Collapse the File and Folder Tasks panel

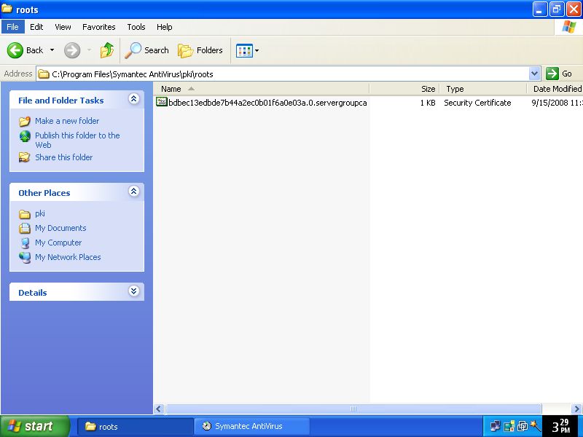pyautogui.click(x=134, y=99)
